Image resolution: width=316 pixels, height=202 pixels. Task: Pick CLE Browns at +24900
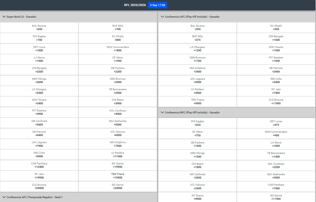coord(39,187)
